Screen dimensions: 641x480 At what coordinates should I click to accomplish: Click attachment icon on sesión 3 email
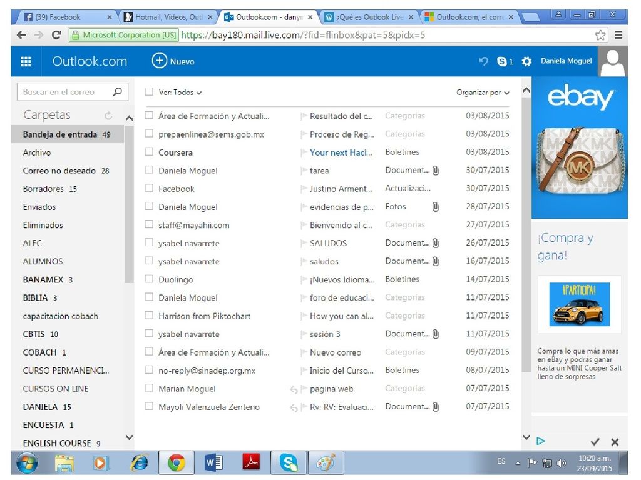pyautogui.click(x=436, y=334)
